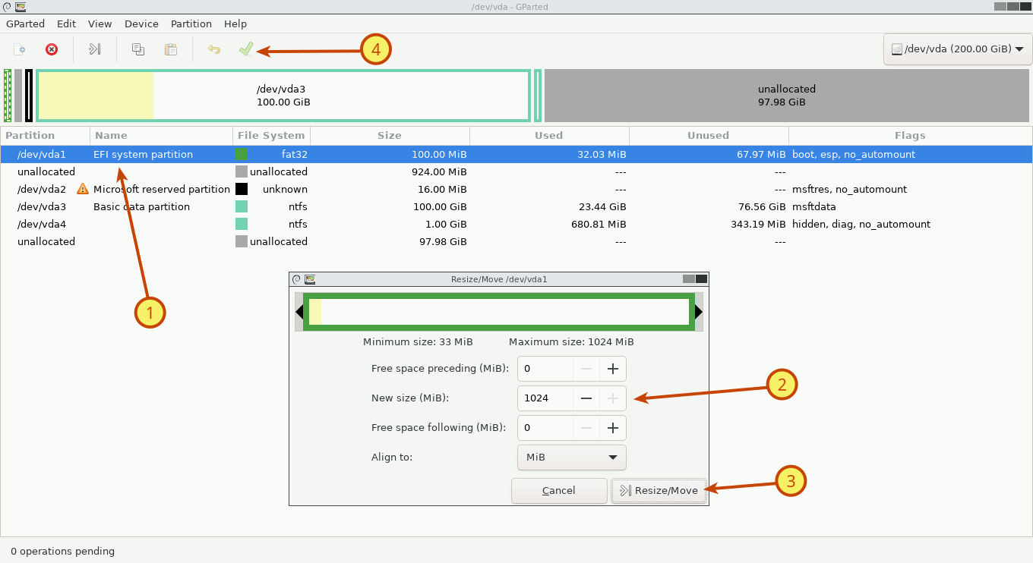Screen dimensions: 1033x563
Task: Click the red Delete partition icon
Action: click(52, 49)
